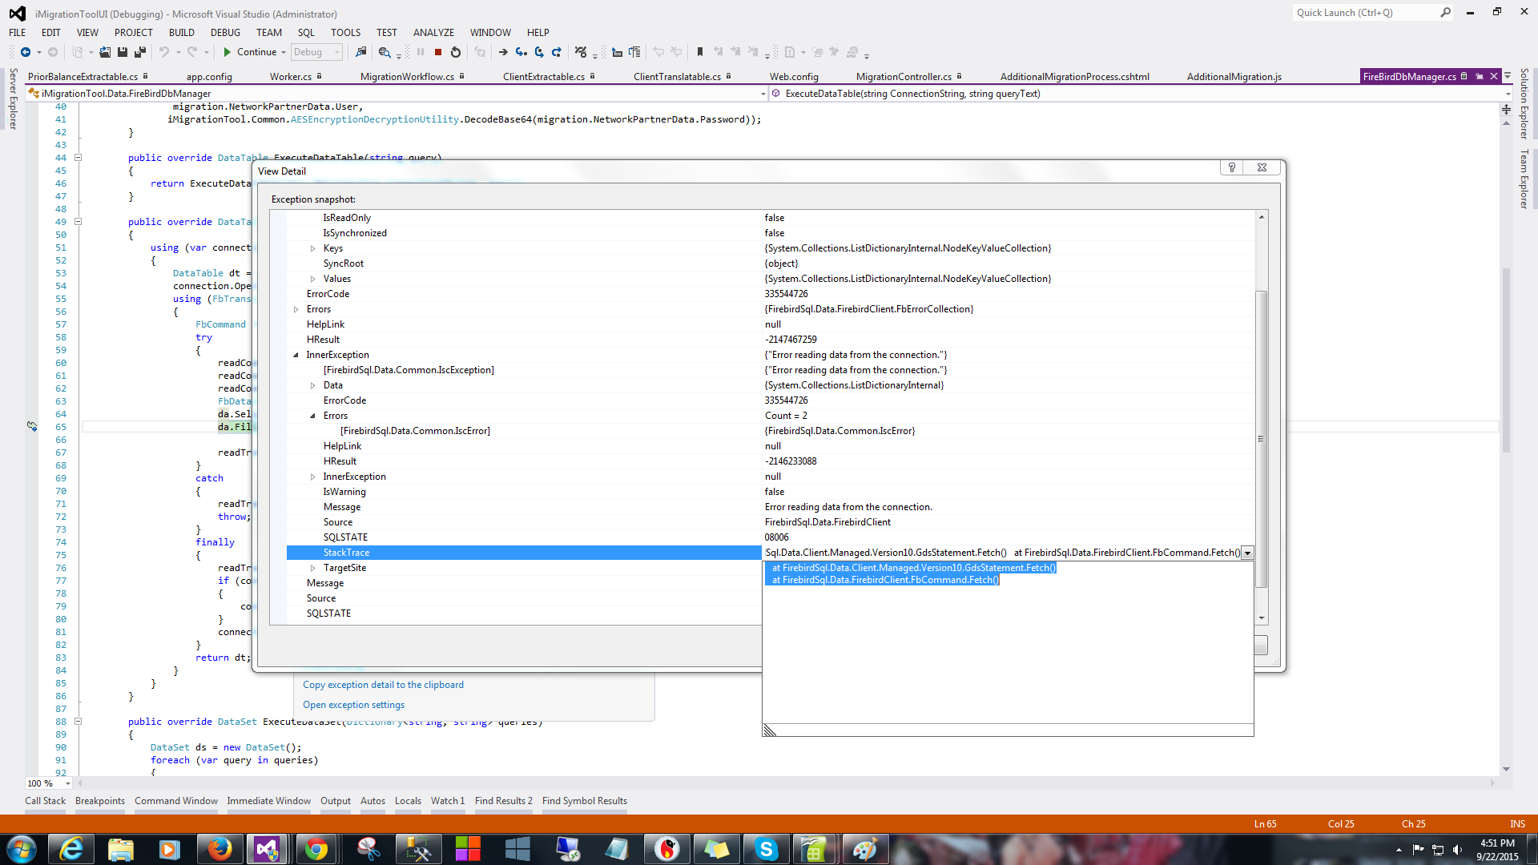Collapse the InnerException tree node
The height and width of the screenshot is (865, 1538).
tap(296, 355)
